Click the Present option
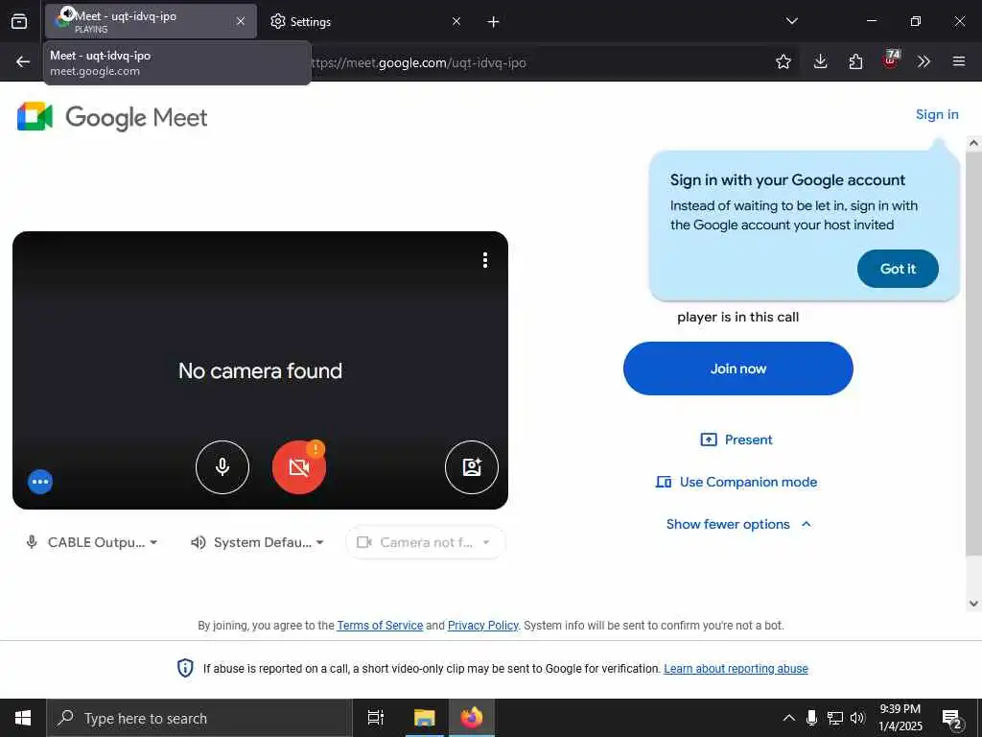Screen dimensions: 982x737 (736, 440)
